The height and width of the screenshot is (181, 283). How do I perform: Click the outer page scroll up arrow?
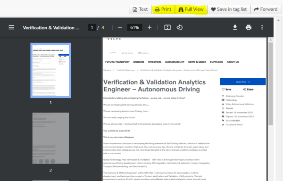[278, 20]
